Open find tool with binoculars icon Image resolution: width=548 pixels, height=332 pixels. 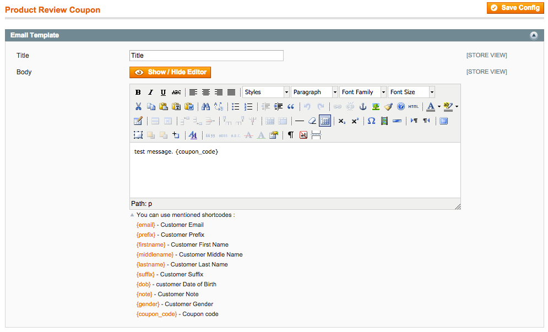coord(205,107)
